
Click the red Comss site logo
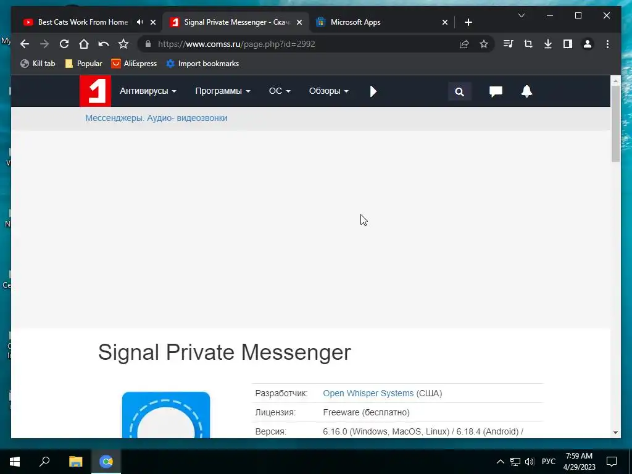click(x=95, y=91)
